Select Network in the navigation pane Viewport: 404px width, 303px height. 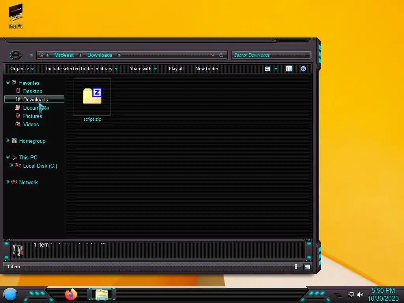(x=28, y=182)
